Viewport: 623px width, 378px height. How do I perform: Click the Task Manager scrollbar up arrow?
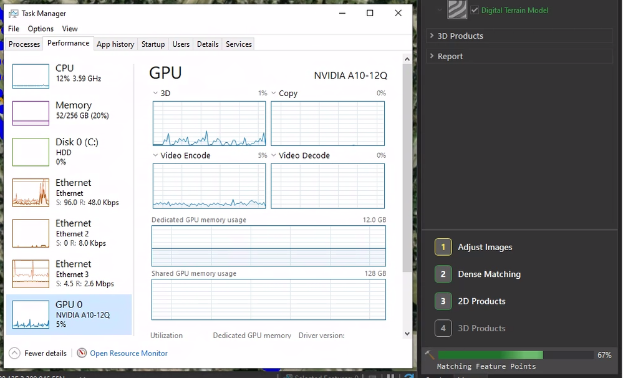point(407,59)
